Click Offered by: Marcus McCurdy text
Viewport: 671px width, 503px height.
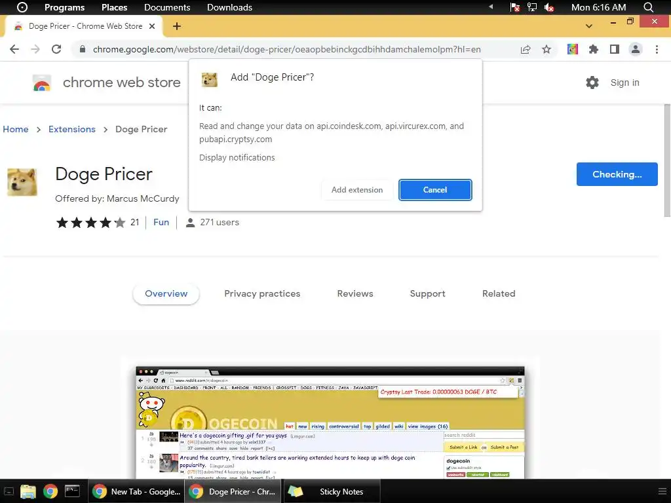117,199
